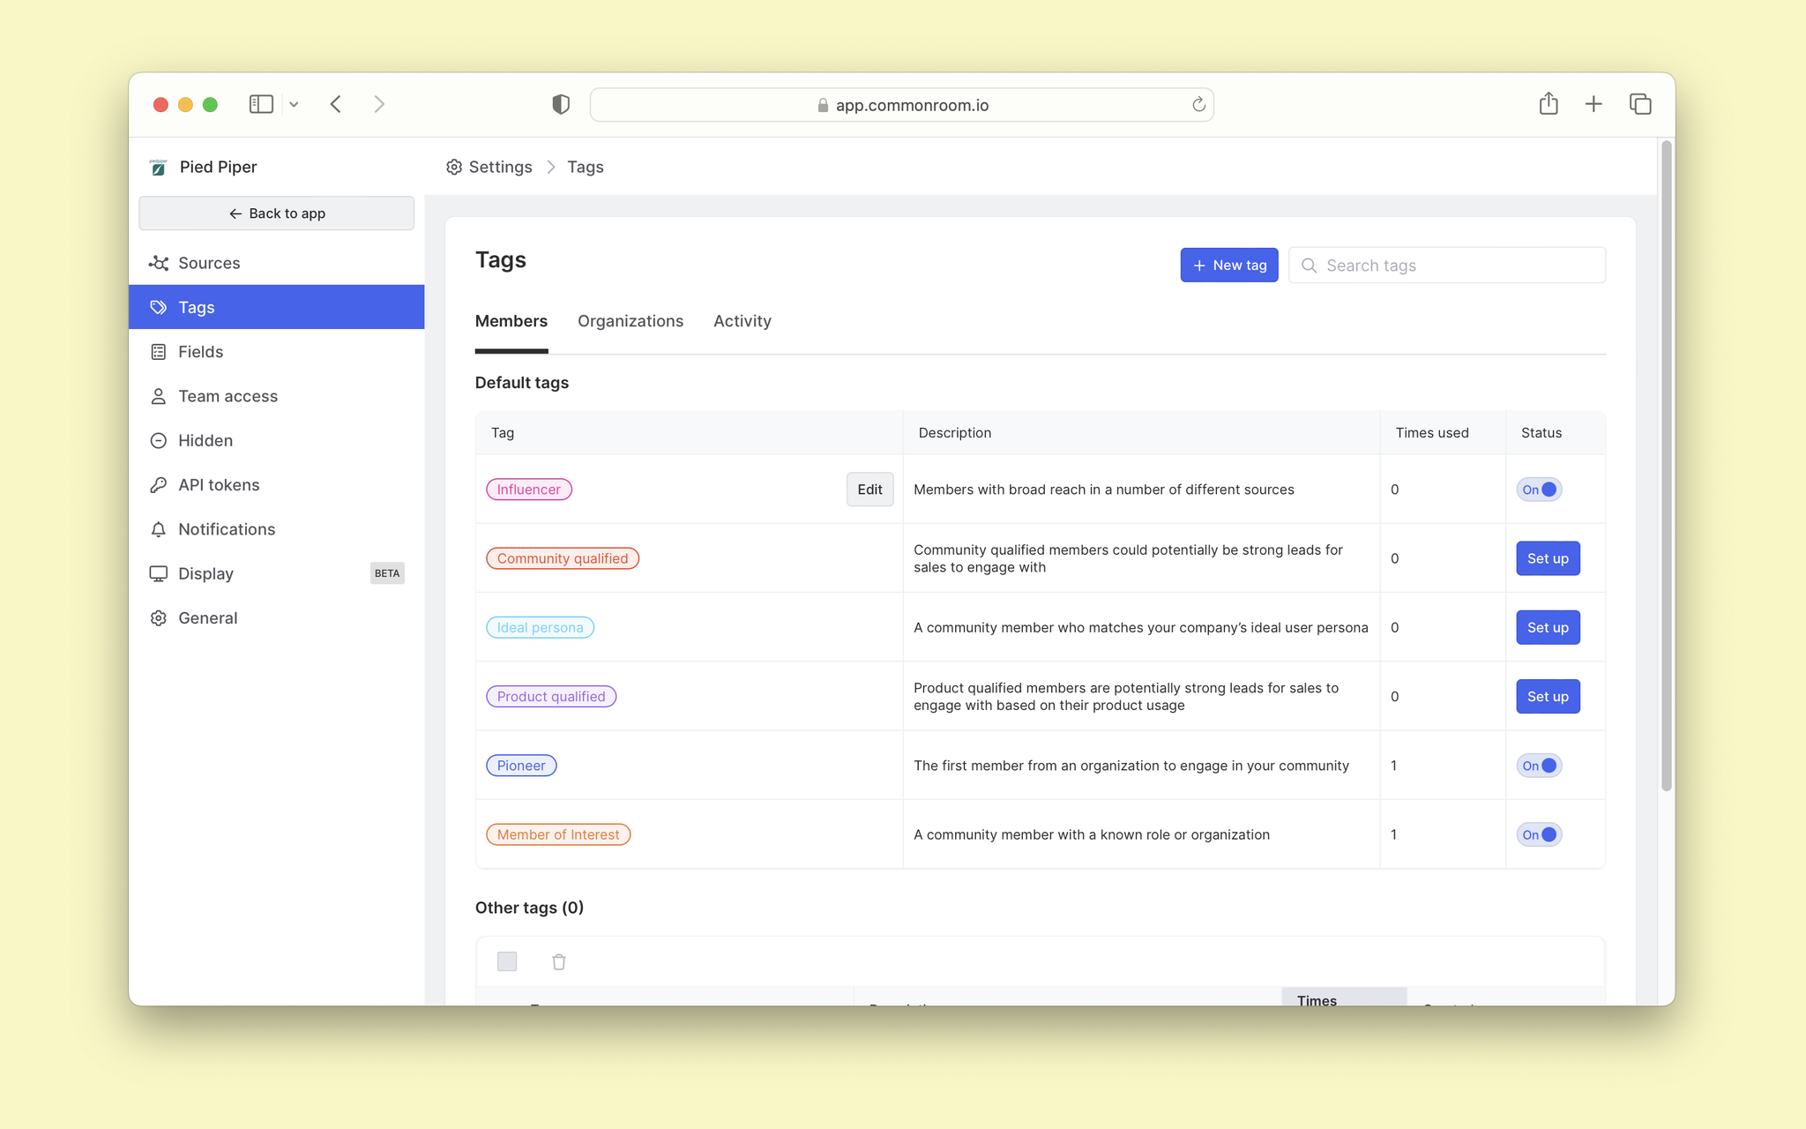Click the delete icon in Other tags
The height and width of the screenshot is (1129, 1806).
tap(558, 961)
